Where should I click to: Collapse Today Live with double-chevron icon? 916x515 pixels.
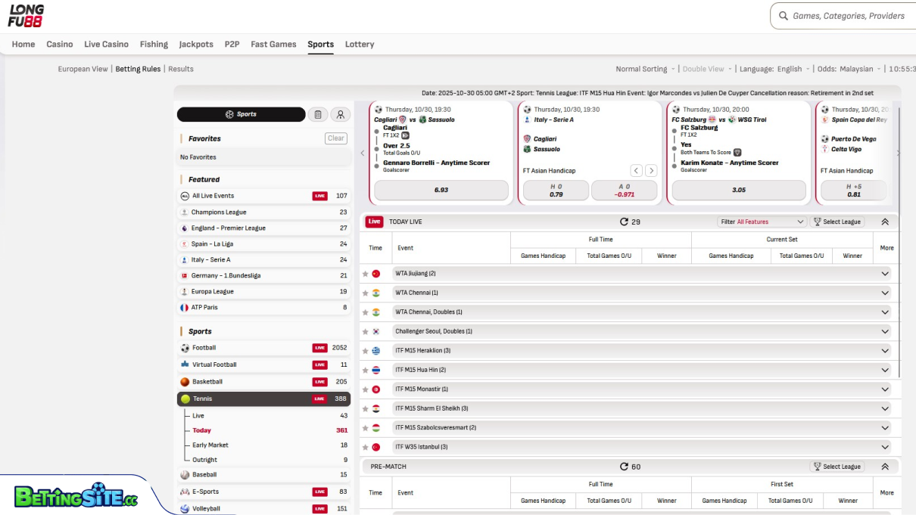tap(885, 222)
